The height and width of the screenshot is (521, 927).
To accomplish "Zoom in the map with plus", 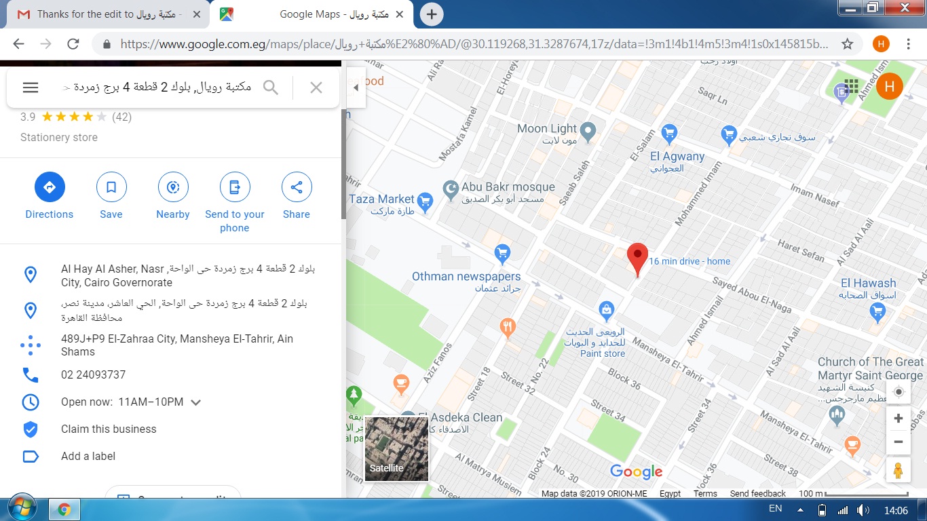I will click(898, 419).
